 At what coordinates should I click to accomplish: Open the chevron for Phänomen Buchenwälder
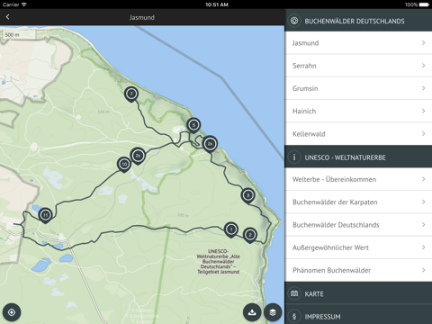coord(423,270)
